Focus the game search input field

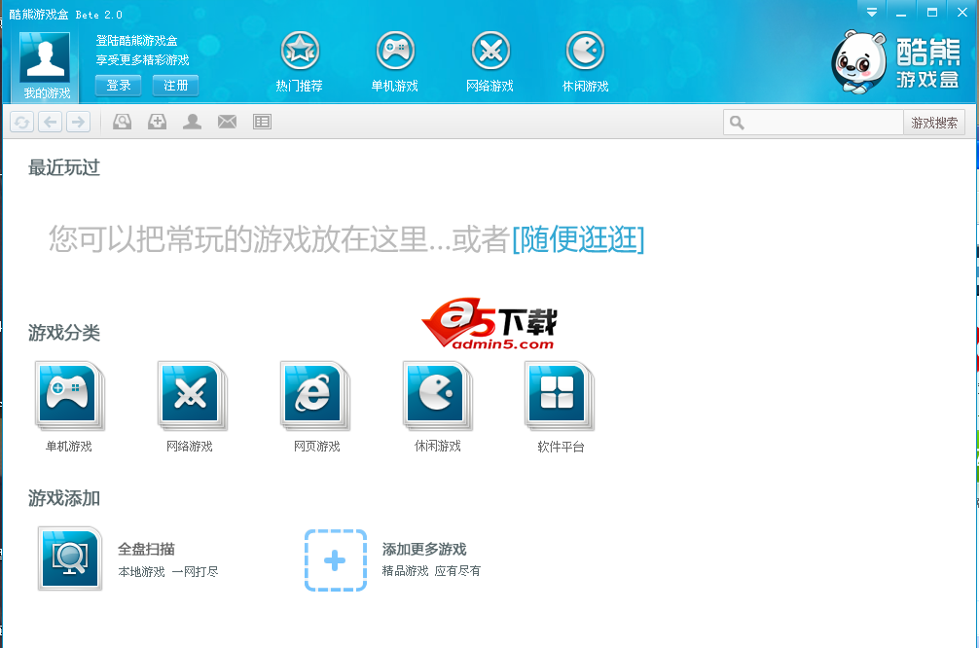[x=814, y=123]
